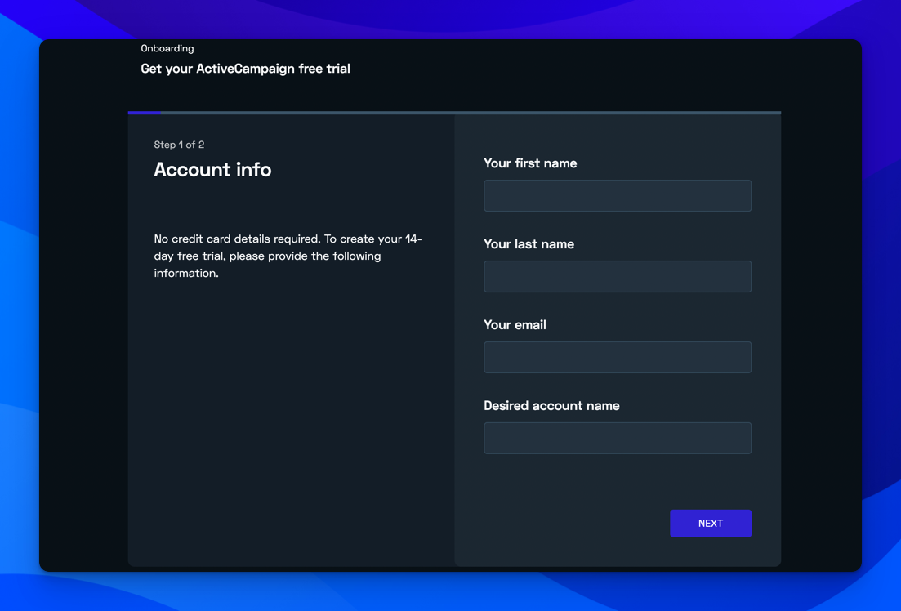Click the 'Account info' heading
901x611 pixels.
point(212,170)
